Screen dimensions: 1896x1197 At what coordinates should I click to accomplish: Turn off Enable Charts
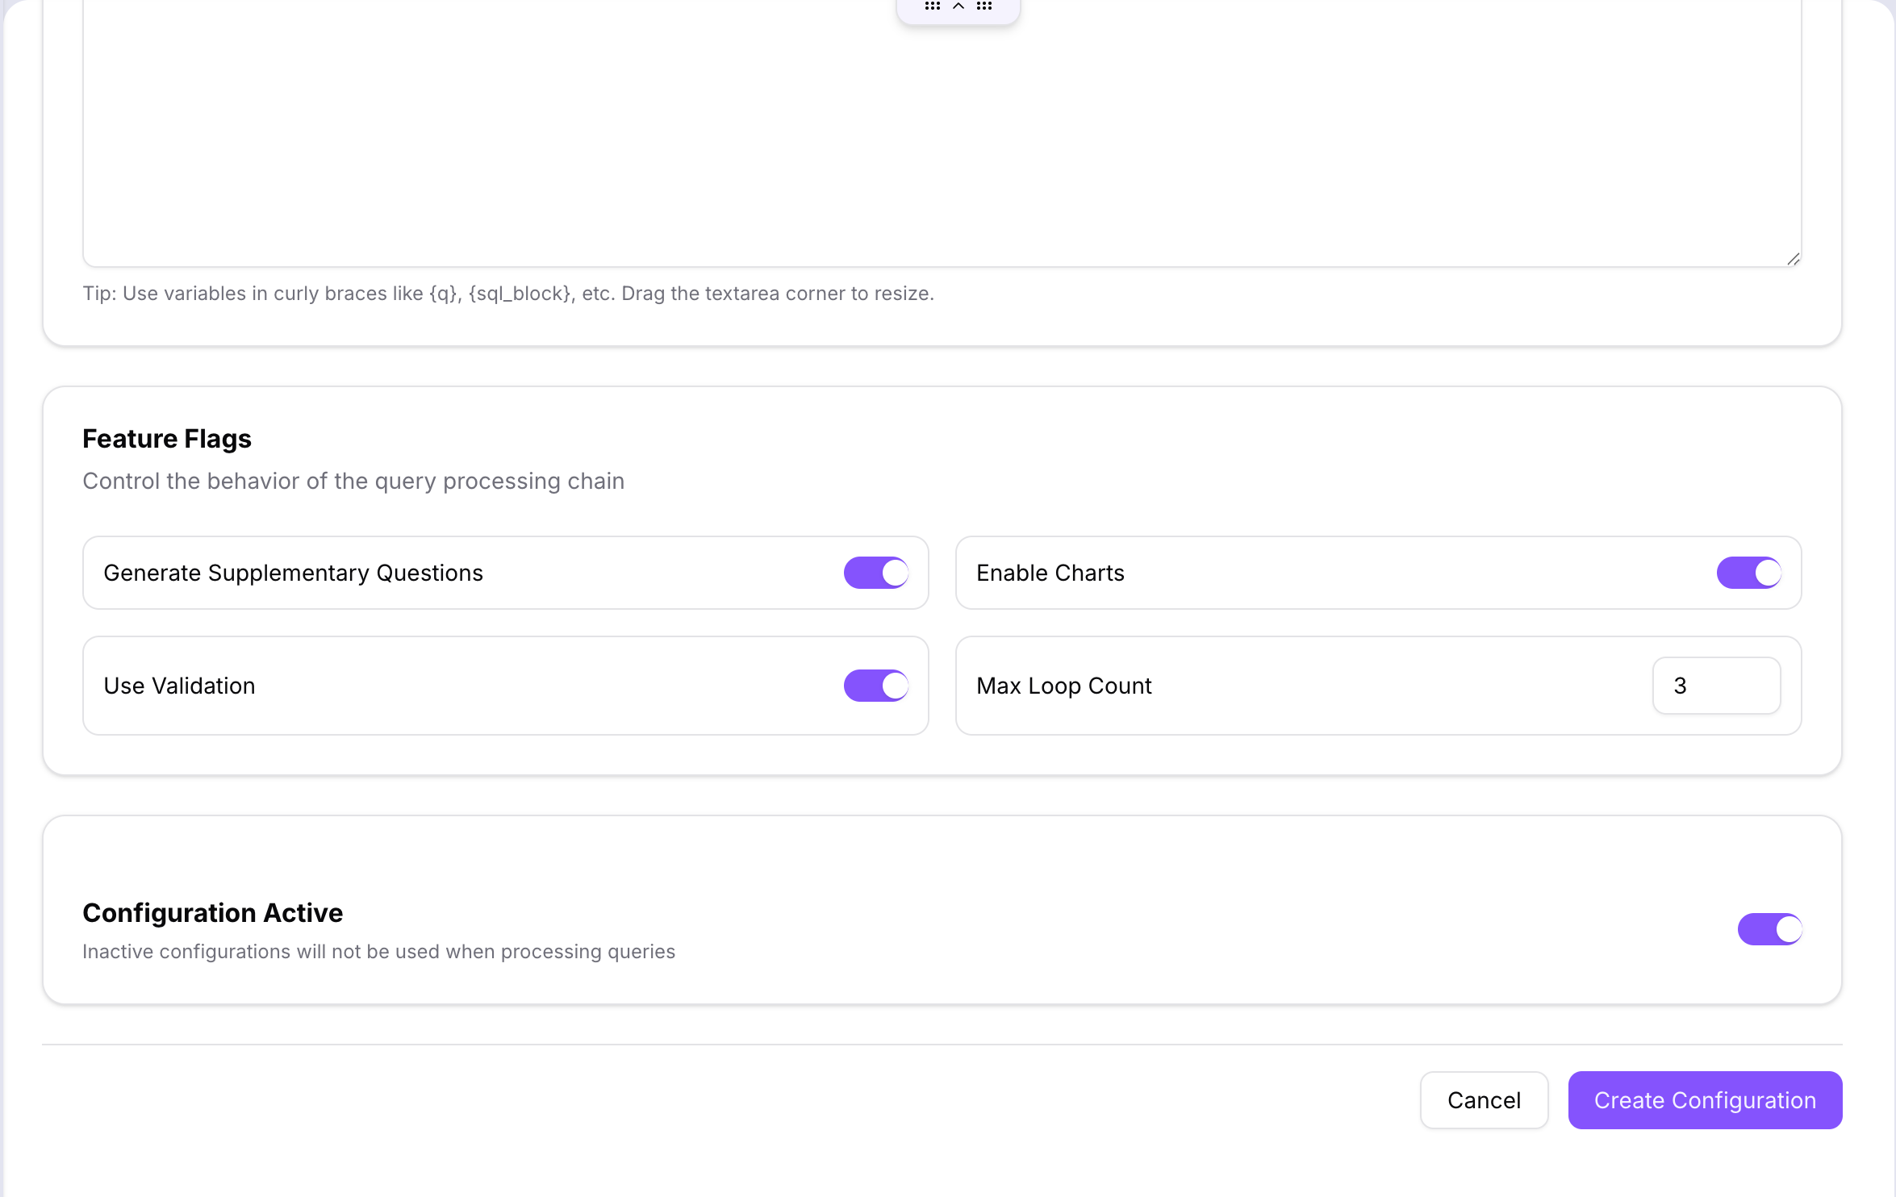[1749, 573]
